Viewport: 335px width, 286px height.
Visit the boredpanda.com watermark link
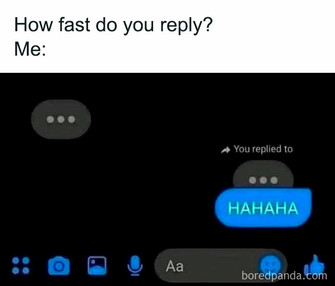pyautogui.click(x=284, y=275)
